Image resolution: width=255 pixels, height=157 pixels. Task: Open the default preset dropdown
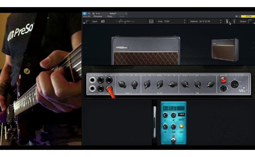(118, 13)
